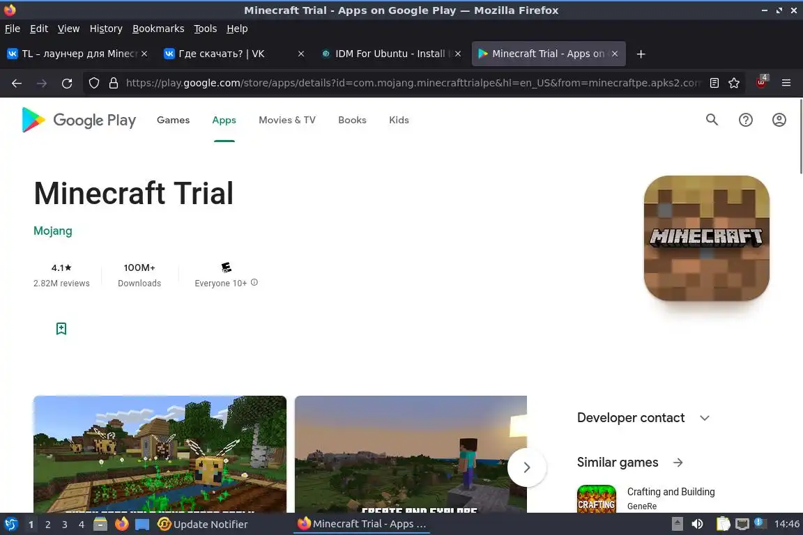Close the TL launcher VK tab
803x535 pixels.
point(144,54)
